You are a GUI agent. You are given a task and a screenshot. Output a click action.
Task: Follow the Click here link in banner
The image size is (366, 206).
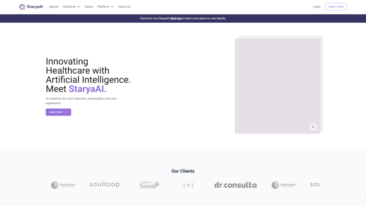(176, 19)
